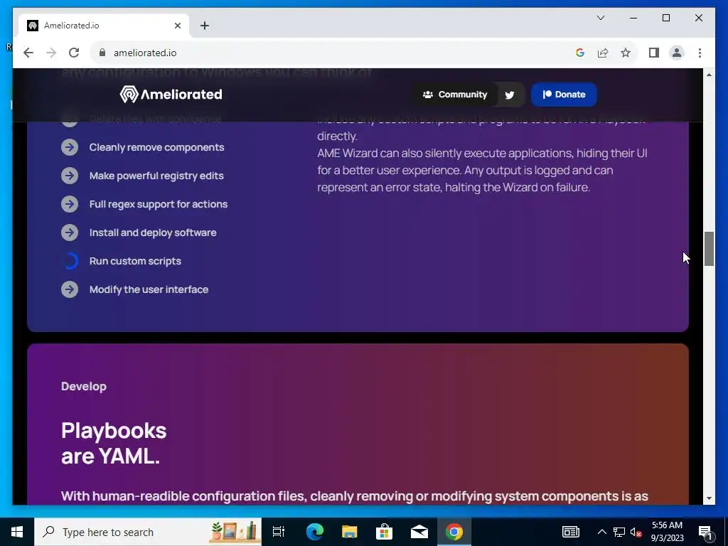Open the Mail app from the taskbar
Viewport: 728px width, 546px height.
(419, 532)
